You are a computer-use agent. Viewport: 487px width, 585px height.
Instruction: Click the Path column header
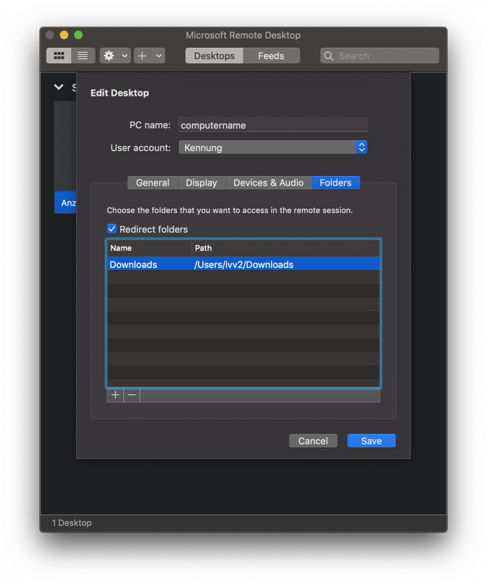[x=286, y=248]
